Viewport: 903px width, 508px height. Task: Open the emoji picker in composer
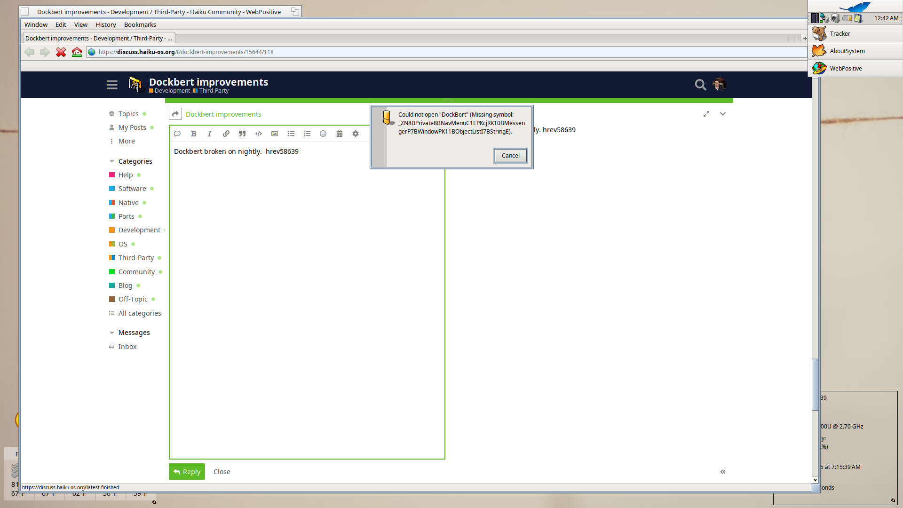click(x=323, y=134)
